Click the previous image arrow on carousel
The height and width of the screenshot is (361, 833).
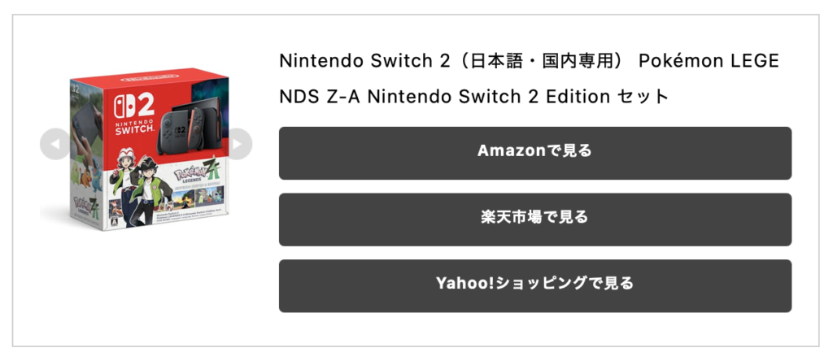(x=55, y=145)
